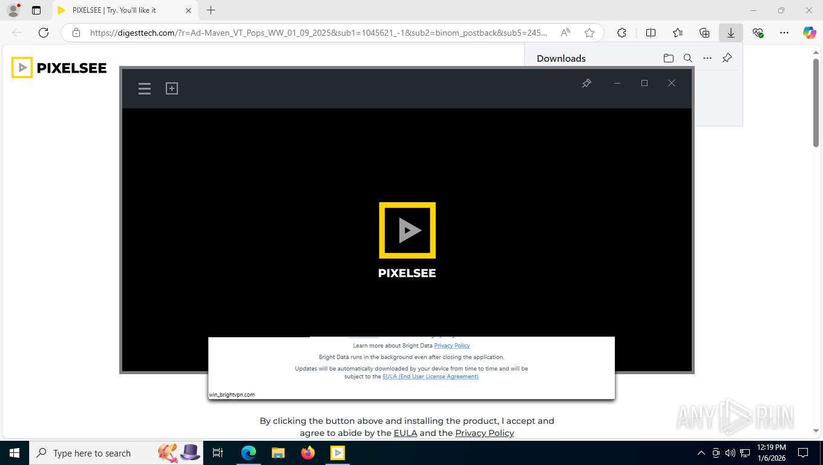The image size is (823, 465).
Task: Search downloads with the magnifier icon
Action: 688,58
